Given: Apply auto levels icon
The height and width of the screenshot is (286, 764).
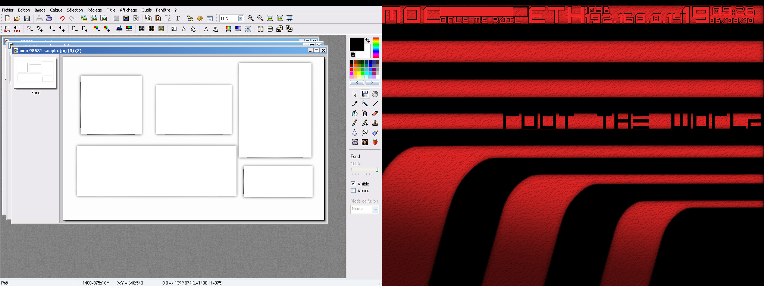Looking at the screenshot, I should click(x=7, y=29).
